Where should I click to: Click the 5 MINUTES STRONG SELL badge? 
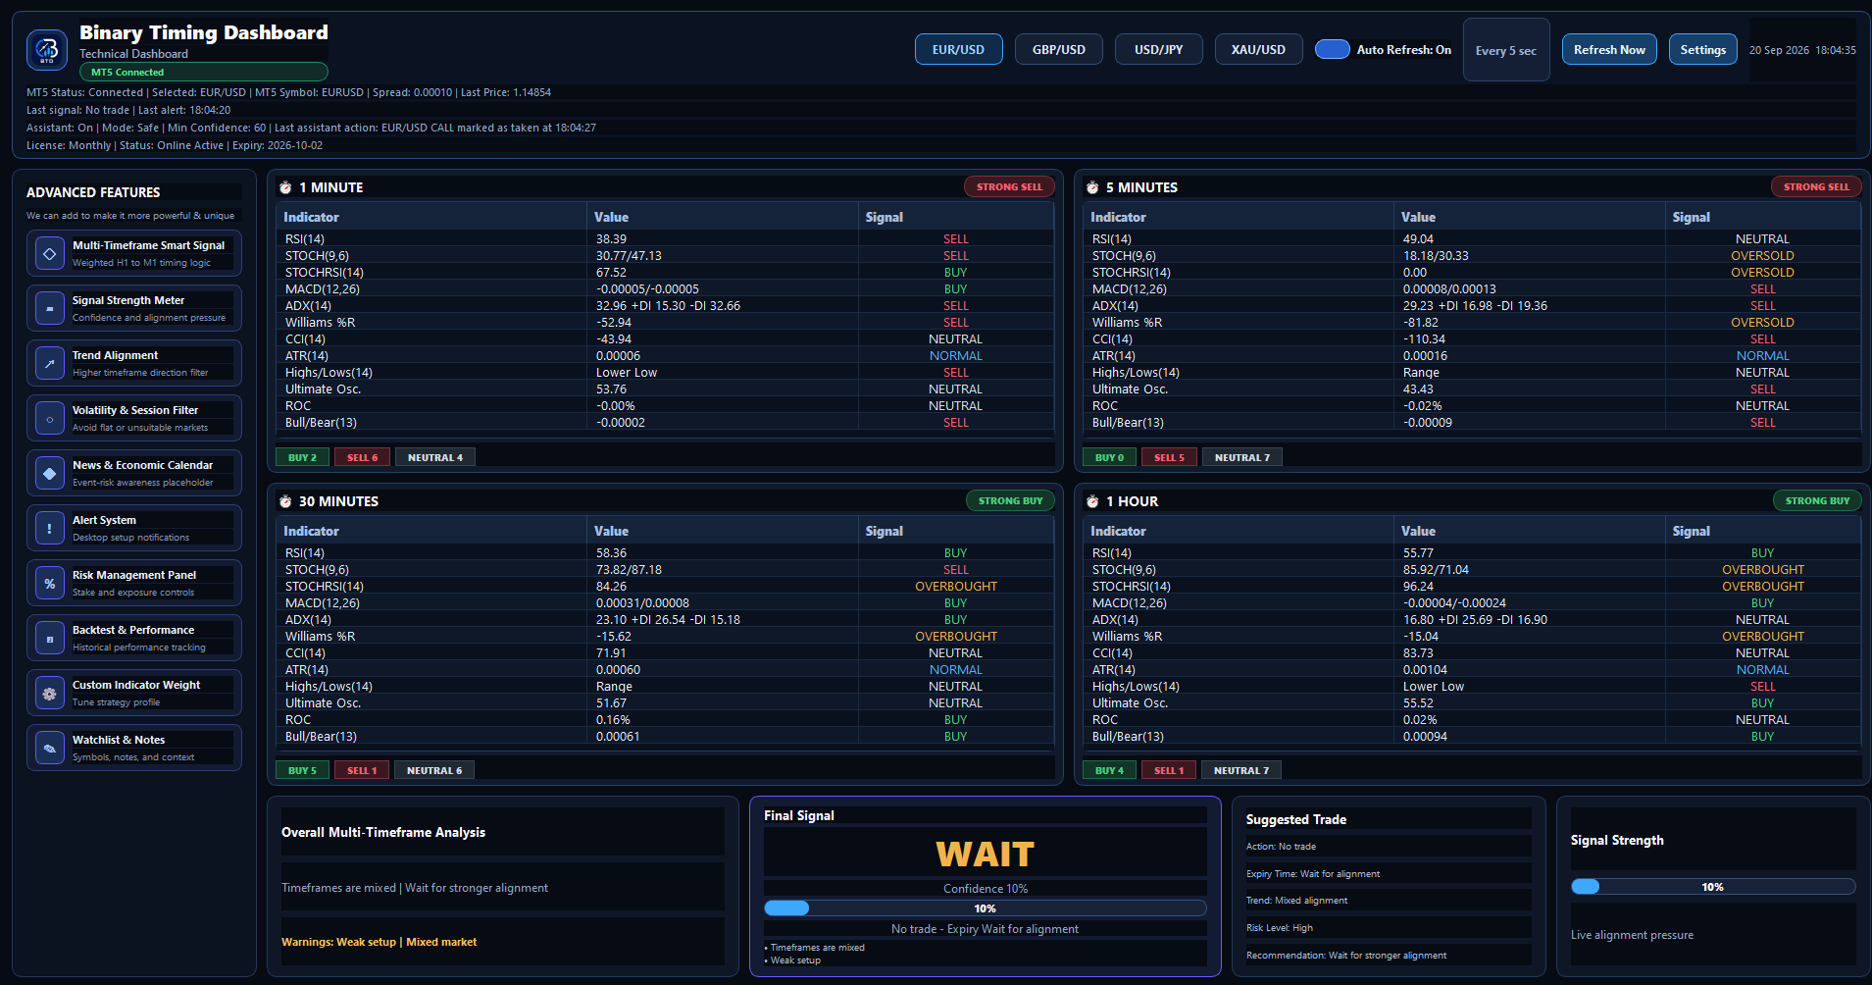pos(1816,186)
